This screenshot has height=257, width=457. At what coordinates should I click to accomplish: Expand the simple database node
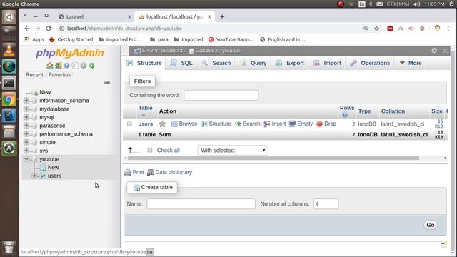pyautogui.click(x=26, y=142)
